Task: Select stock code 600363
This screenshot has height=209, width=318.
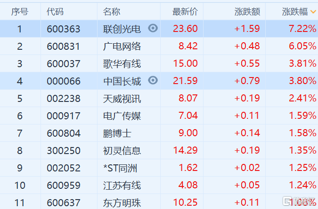Action: (x=64, y=29)
